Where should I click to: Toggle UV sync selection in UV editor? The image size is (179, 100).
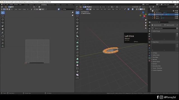tap(2, 9)
